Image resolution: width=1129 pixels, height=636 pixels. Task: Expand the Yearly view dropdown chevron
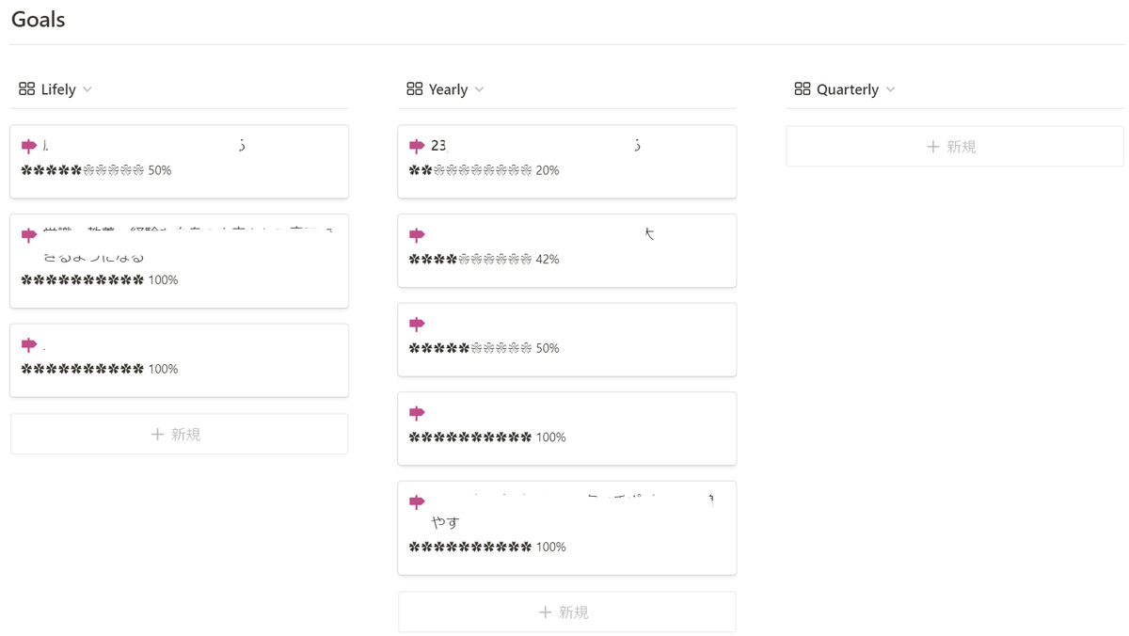(479, 89)
